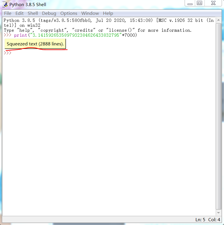Click the print statement with 7000 multiplier
Image resolution: width=224 pixels, height=225 pixels.
pyautogui.click(x=76, y=35)
